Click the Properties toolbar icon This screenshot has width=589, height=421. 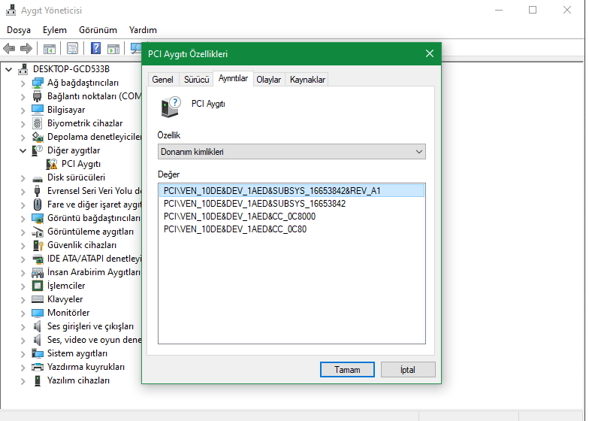pyautogui.click(x=72, y=48)
